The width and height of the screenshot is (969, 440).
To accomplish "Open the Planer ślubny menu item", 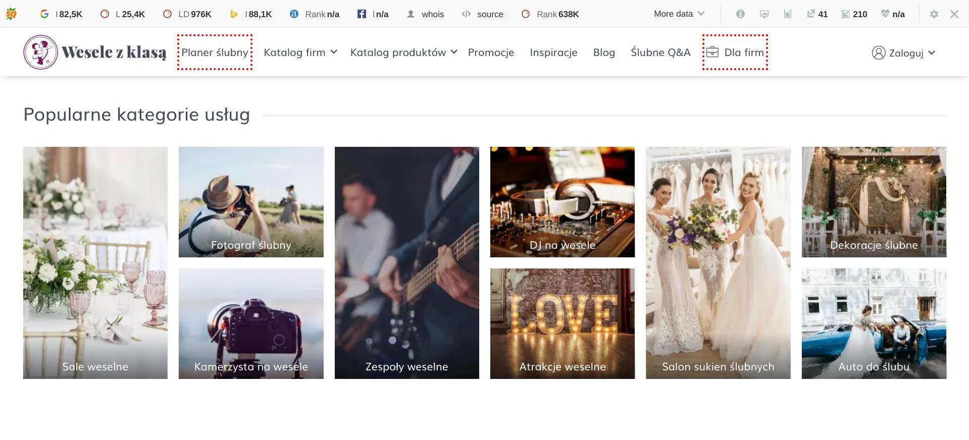I will point(215,52).
